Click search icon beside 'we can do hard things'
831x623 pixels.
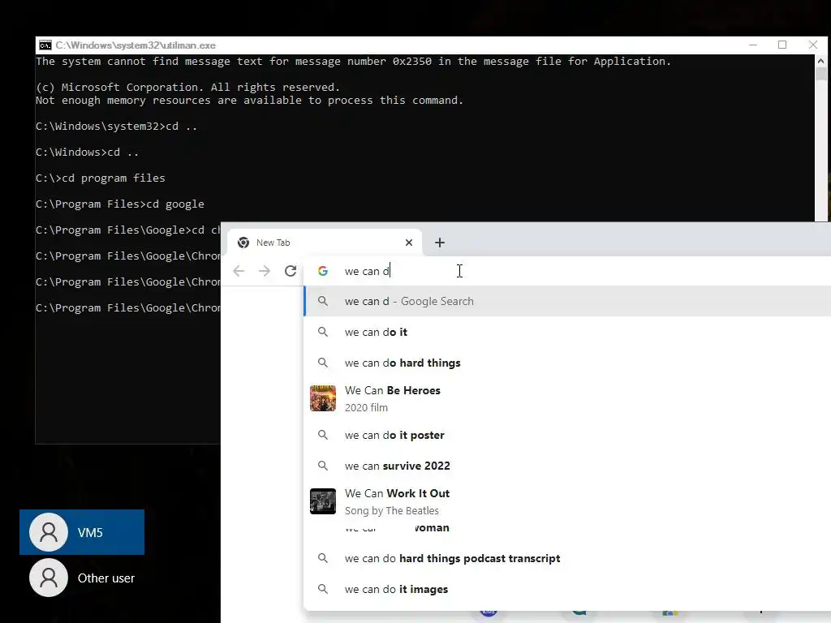click(x=323, y=363)
